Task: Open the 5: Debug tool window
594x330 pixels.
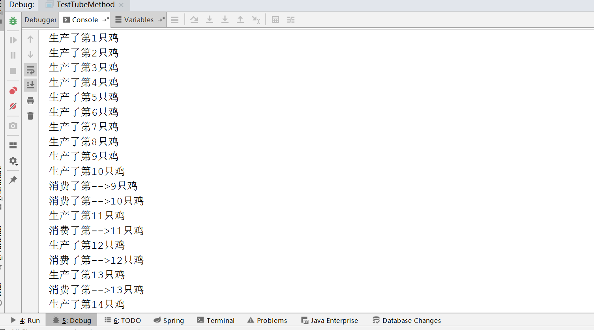Action: pos(72,320)
